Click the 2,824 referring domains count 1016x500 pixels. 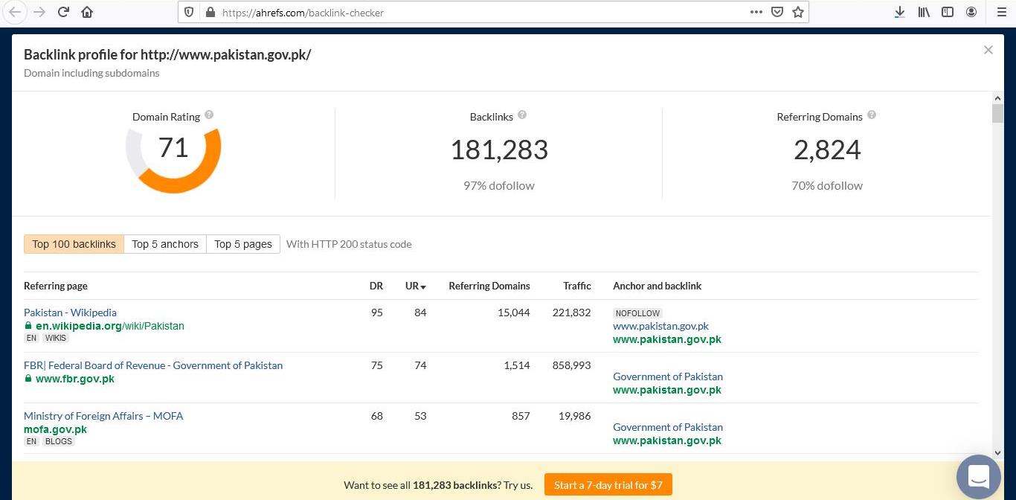pyautogui.click(x=827, y=150)
